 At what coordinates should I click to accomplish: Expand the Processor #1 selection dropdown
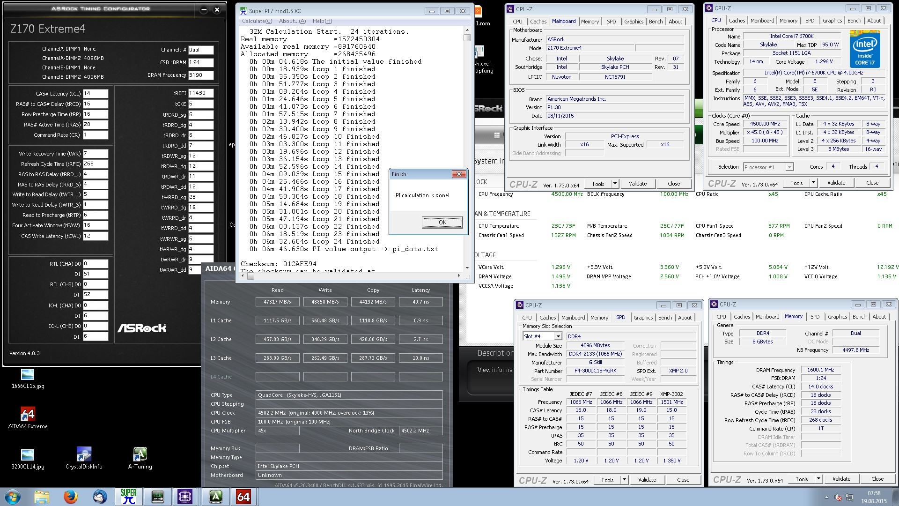tap(789, 167)
